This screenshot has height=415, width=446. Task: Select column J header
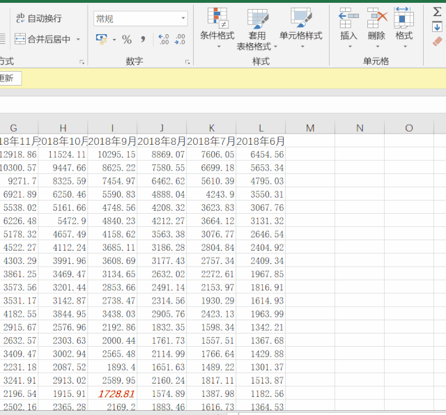tap(162, 128)
